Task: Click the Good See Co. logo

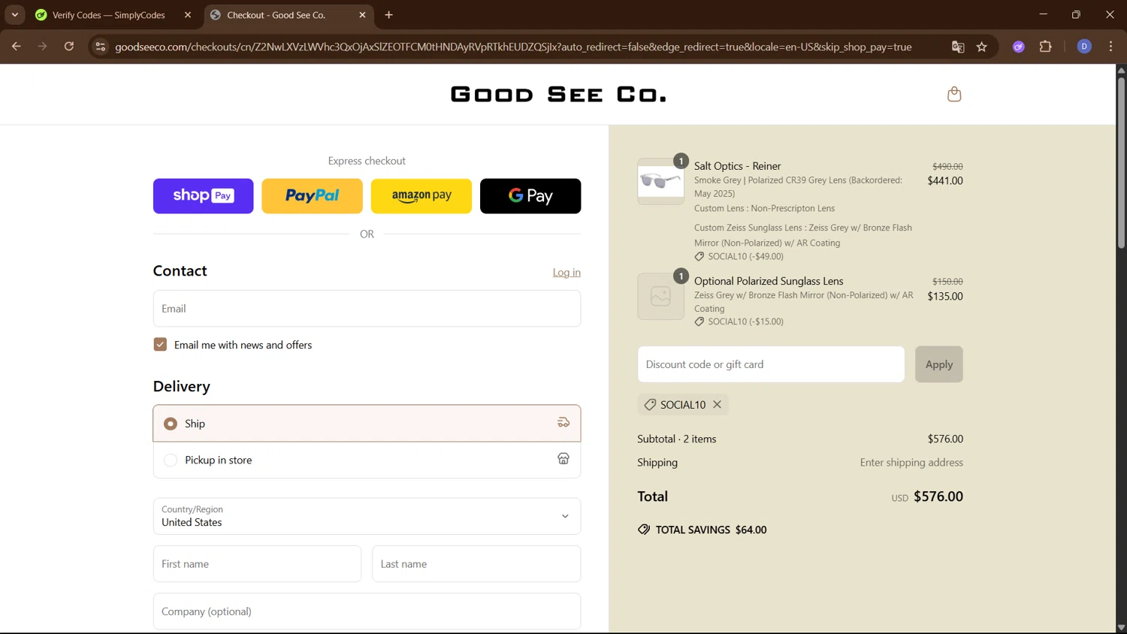Action: pos(557,94)
